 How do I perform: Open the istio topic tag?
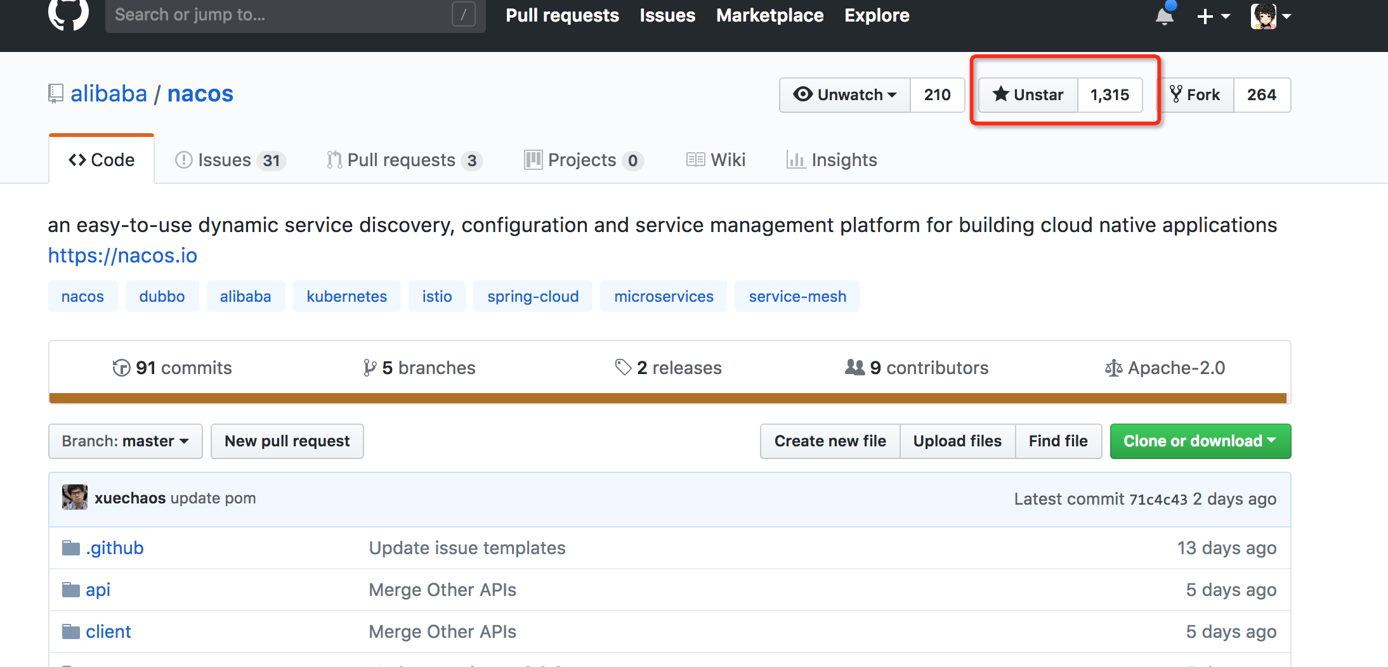pos(437,296)
